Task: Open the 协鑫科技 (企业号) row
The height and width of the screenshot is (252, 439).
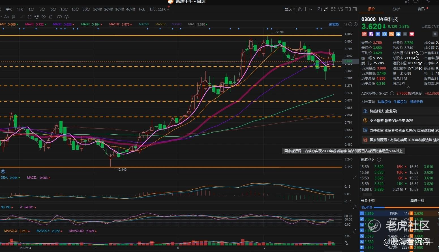Action: click(400, 111)
